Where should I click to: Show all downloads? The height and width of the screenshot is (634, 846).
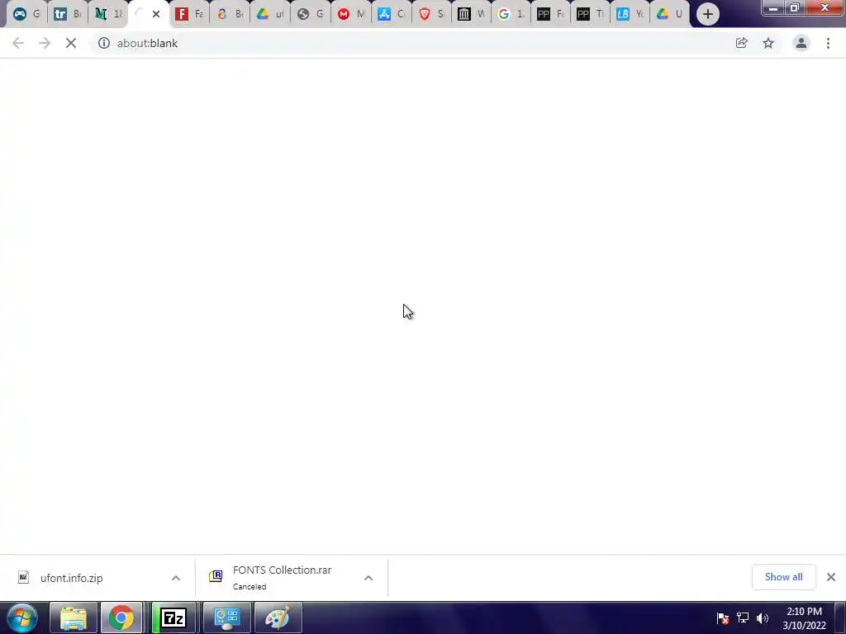(x=783, y=577)
